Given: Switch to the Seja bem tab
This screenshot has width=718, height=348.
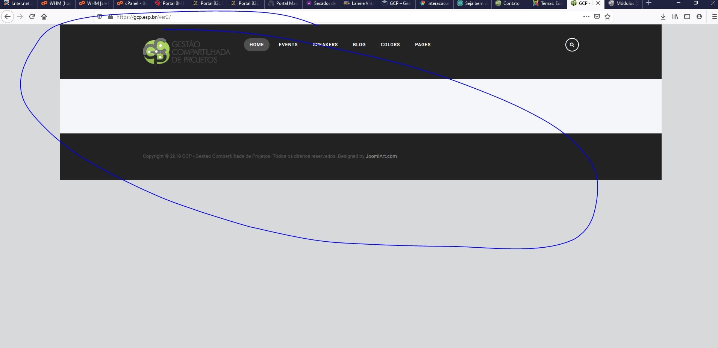Looking at the screenshot, I should [x=473, y=3].
